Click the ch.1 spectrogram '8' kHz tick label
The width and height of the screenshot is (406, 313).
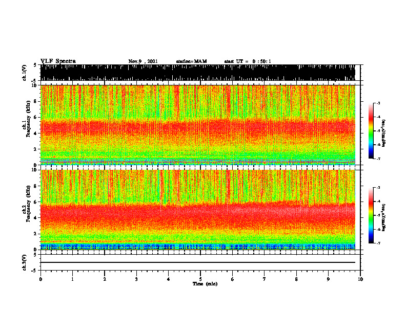(x=35, y=101)
